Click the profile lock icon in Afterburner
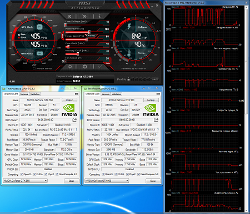 pos(128,79)
